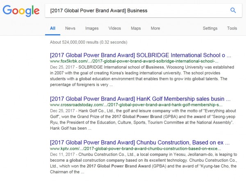Open the Chunbu Construction result title

point(140,142)
